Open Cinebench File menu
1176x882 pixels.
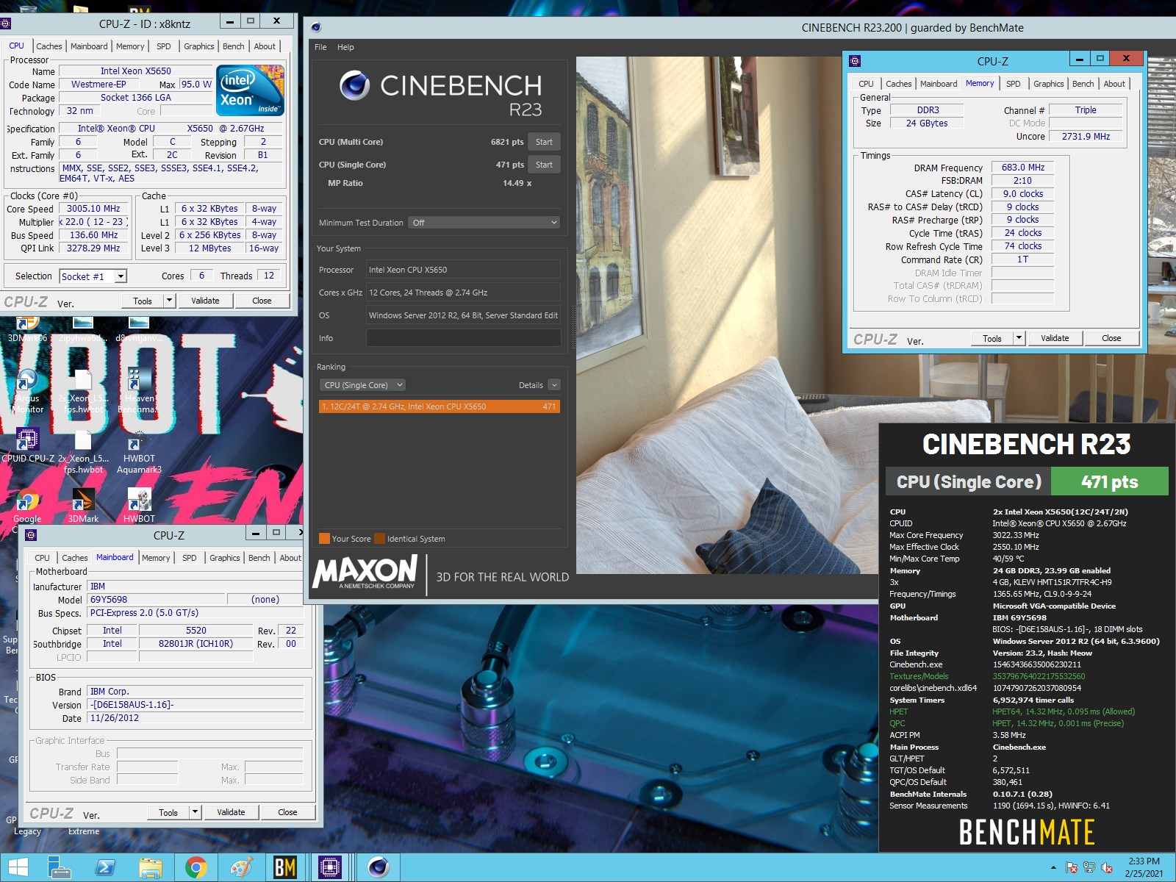(x=320, y=47)
